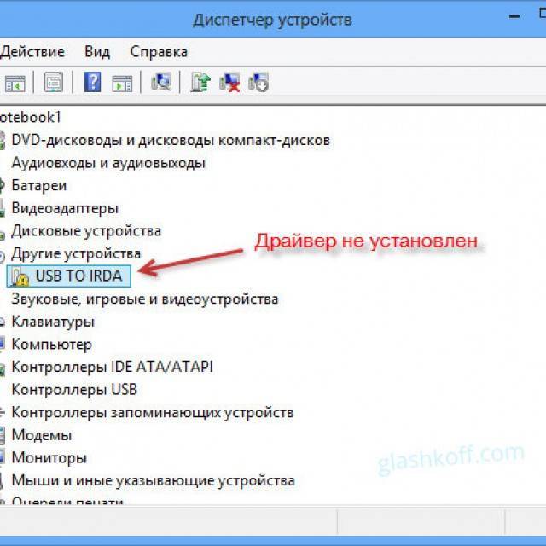
Task: Select the Батареи category
Action: point(39,186)
